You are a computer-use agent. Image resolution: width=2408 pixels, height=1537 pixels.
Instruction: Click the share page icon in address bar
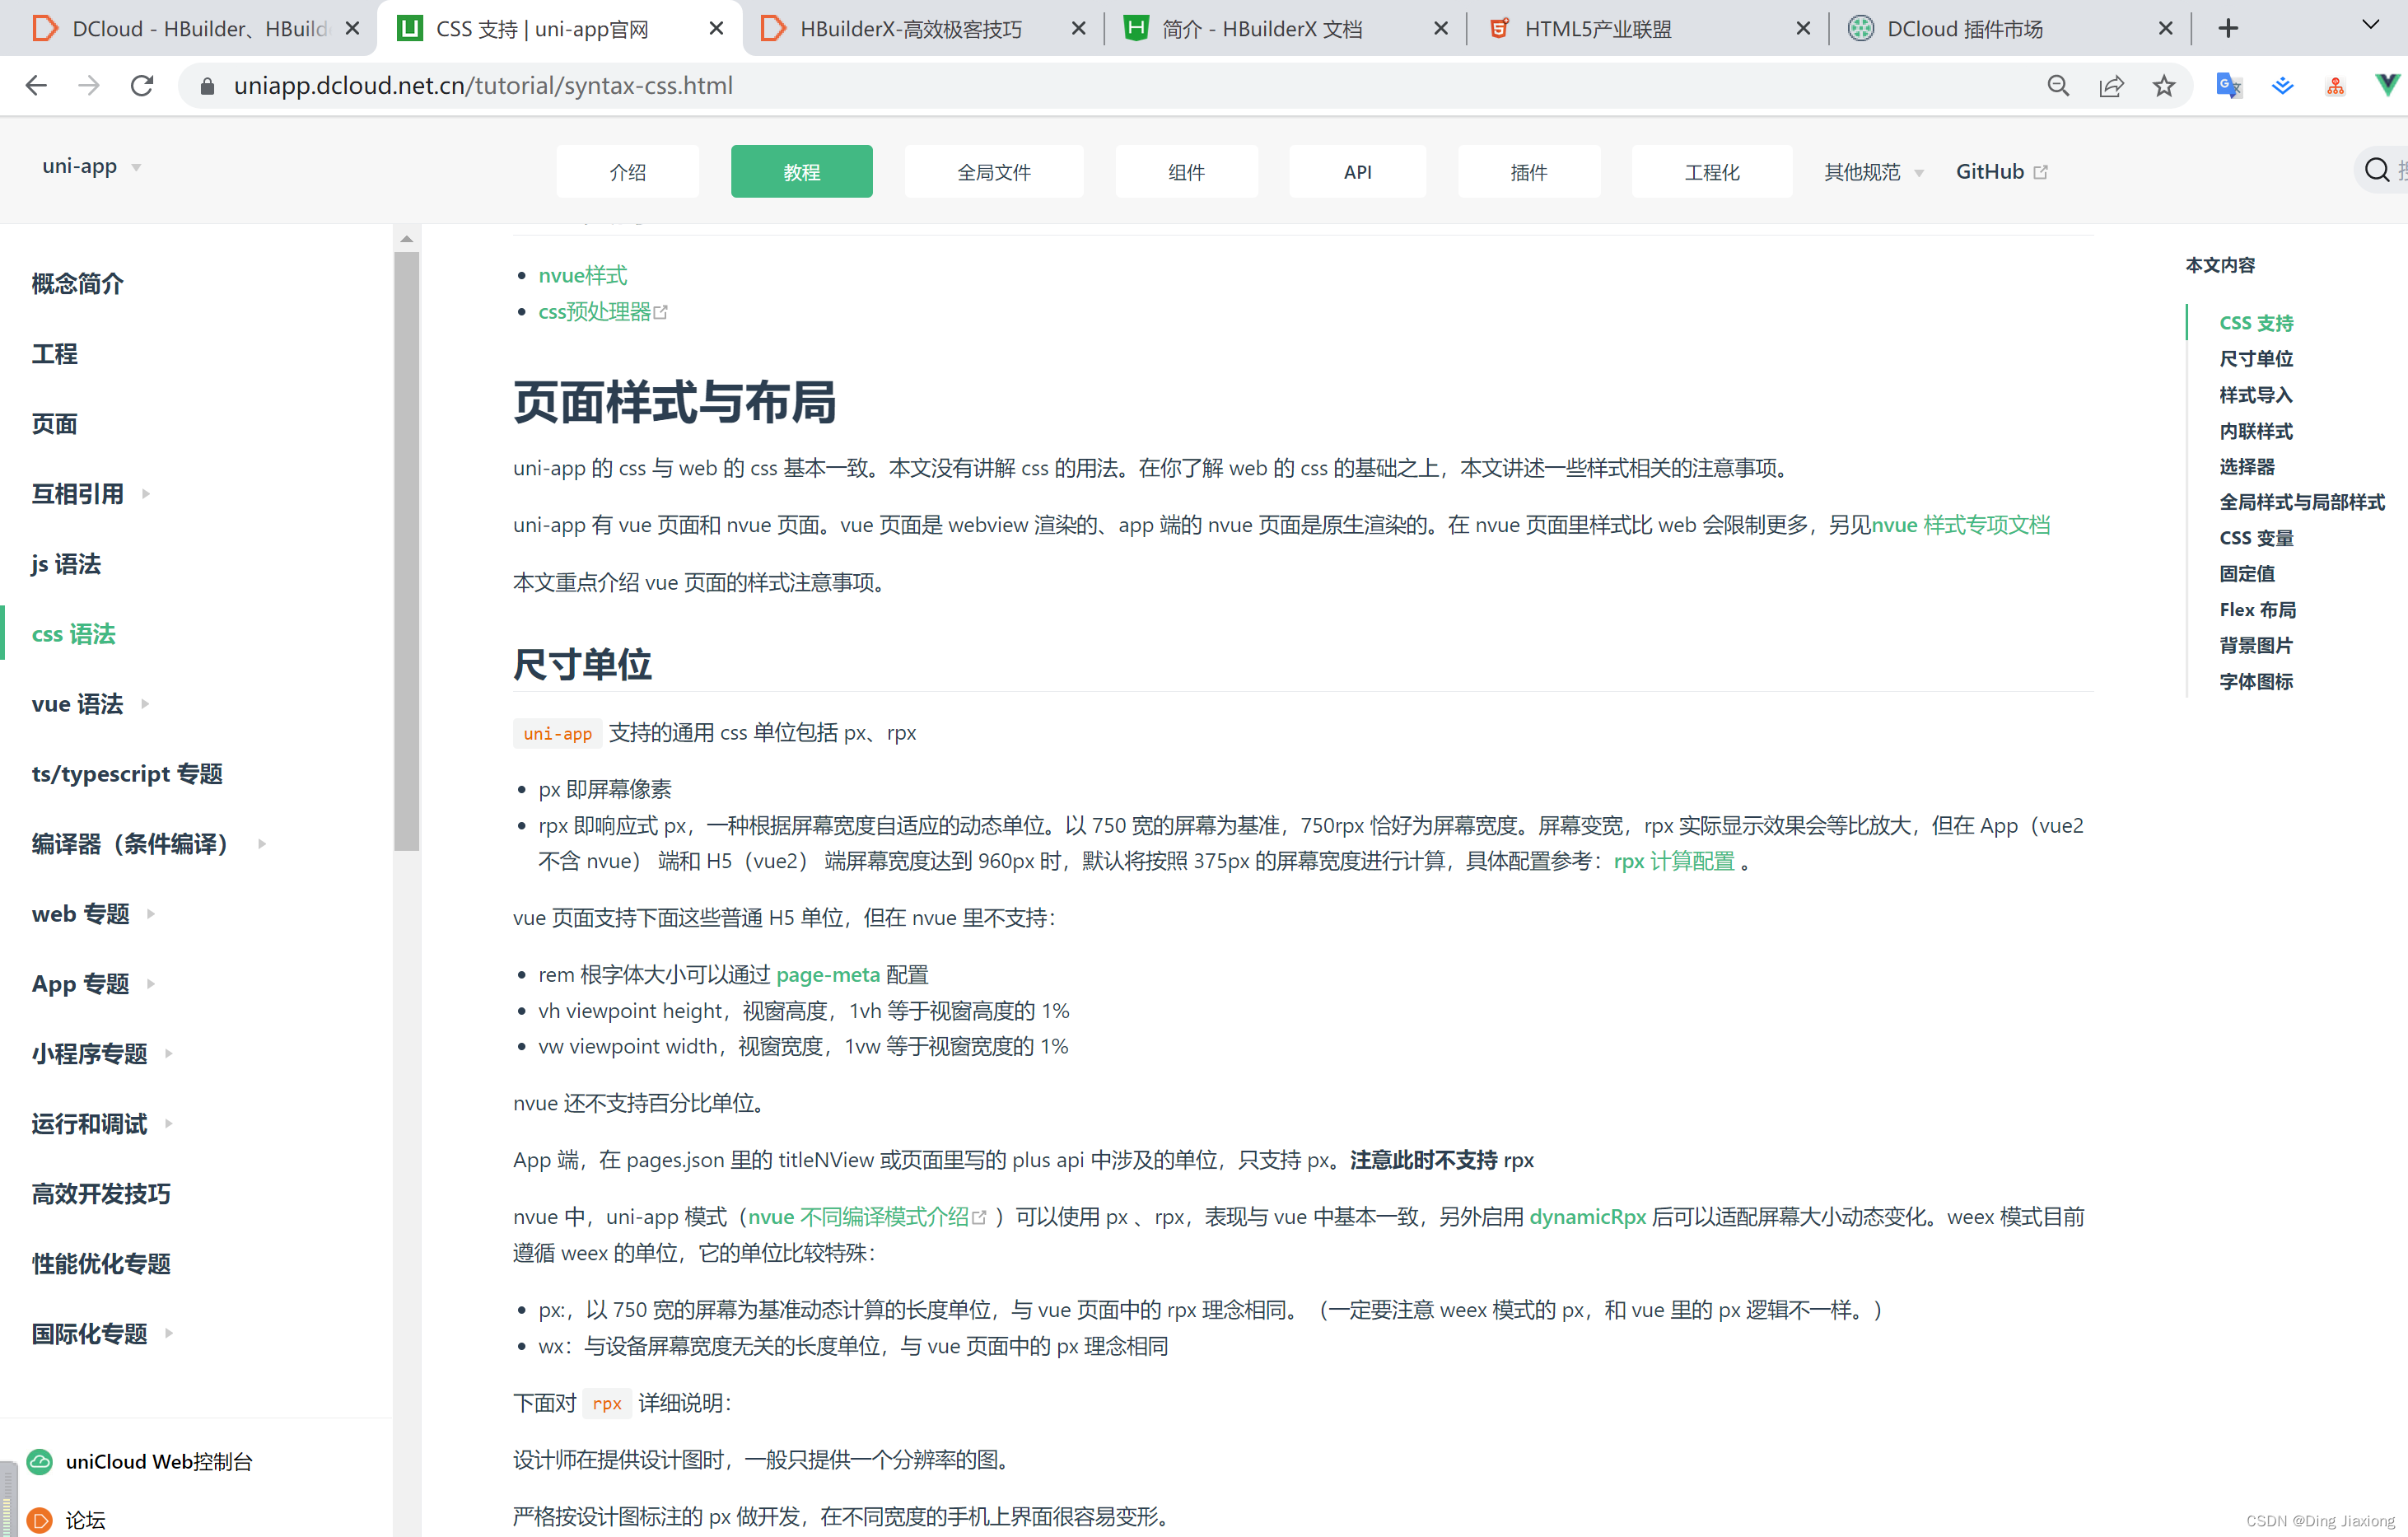[2111, 86]
